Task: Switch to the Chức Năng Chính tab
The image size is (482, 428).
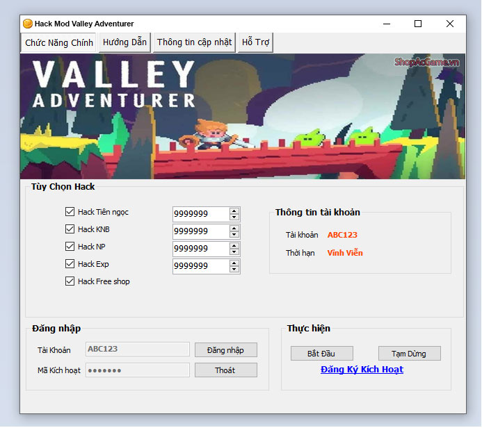Action: point(59,42)
